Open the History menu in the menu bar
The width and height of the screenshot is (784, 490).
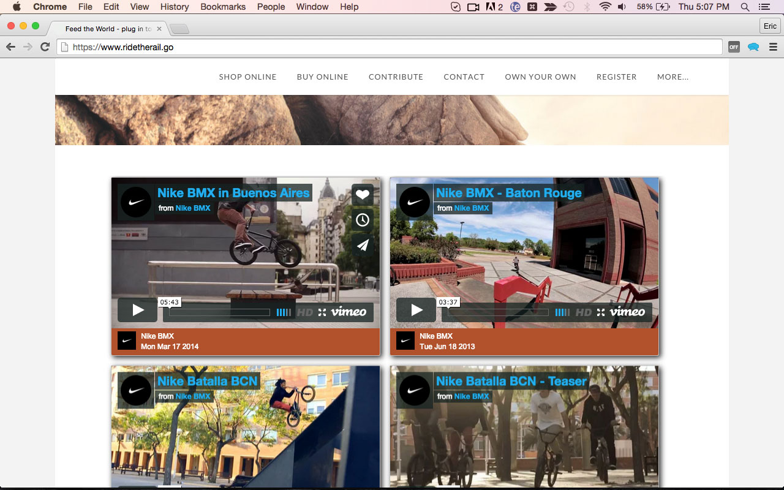pos(175,7)
